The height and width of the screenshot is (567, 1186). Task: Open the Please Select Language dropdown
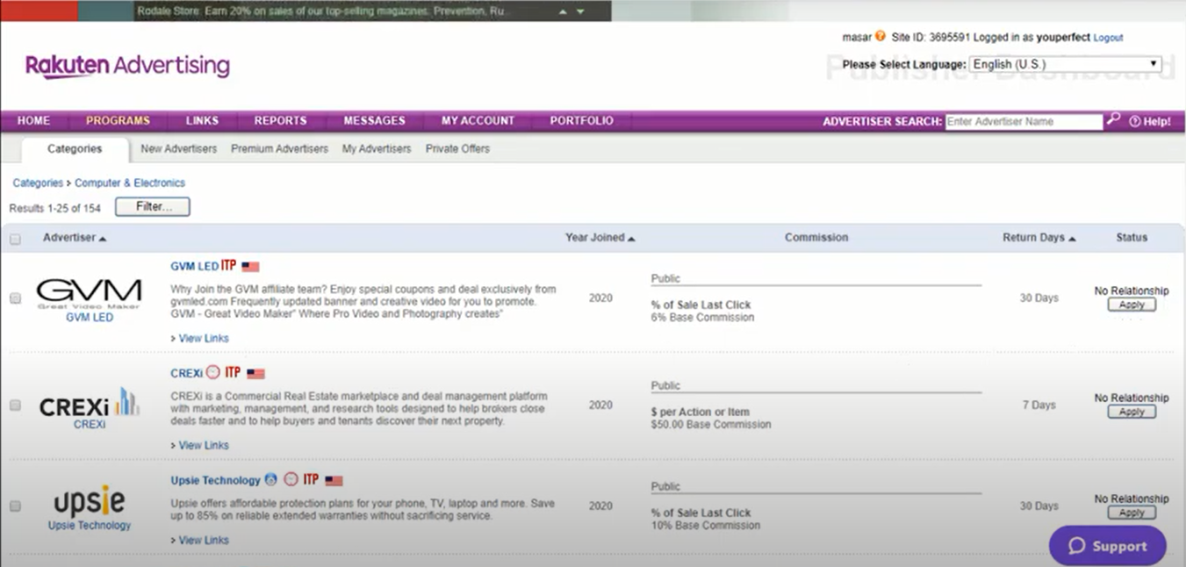1065,64
